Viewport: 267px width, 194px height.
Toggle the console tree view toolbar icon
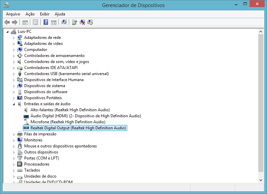click(x=25, y=22)
